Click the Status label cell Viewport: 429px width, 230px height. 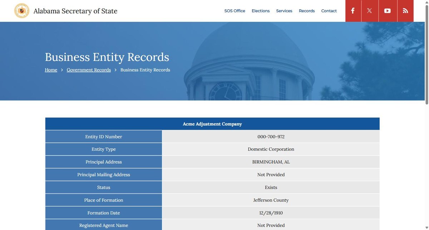[104, 187]
